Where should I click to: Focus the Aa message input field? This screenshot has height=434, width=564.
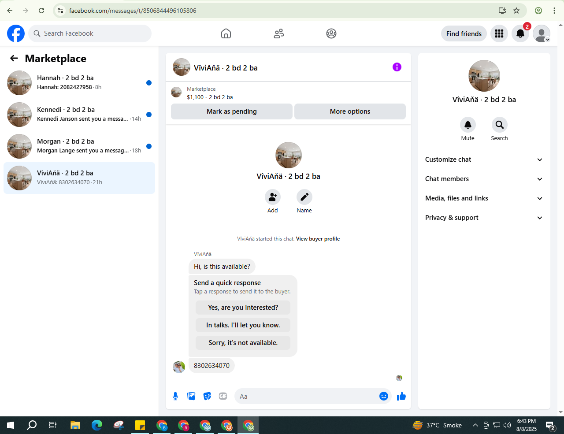[308, 396]
